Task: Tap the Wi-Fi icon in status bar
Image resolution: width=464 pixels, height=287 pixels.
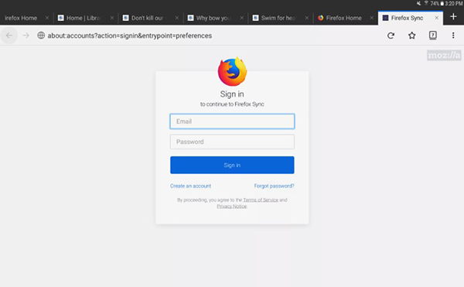Action: click(x=426, y=3)
